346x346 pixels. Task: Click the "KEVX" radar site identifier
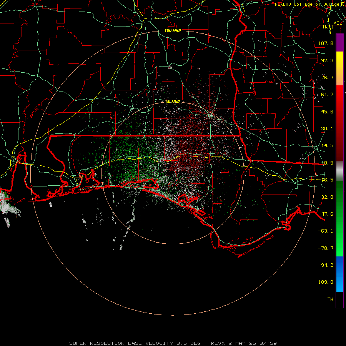tap(218, 343)
